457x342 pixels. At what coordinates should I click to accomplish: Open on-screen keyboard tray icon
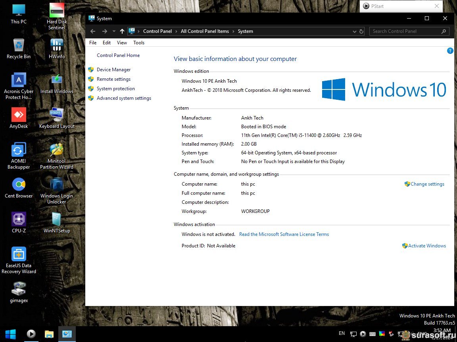[x=373, y=334]
